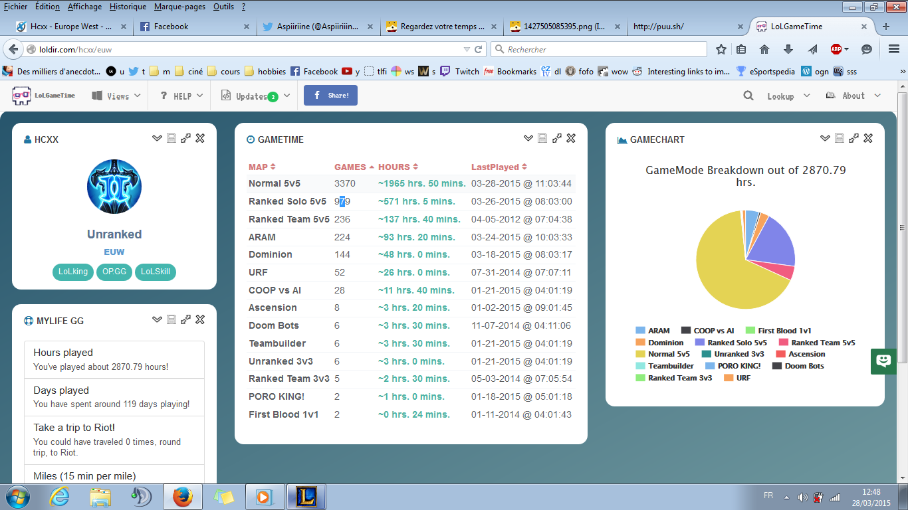The width and height of the screenshot is (908, 510).
Task: Expand the HCXX panel to fullscreen
Action: pos(186,138)
